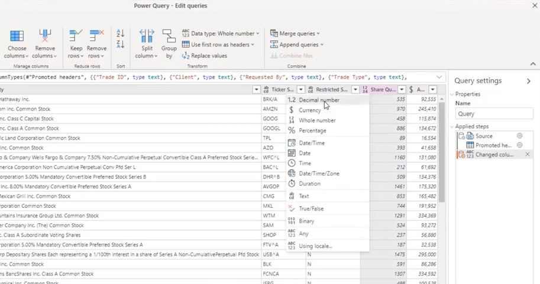Open the Merge queries dropdown

pos(295,33)
